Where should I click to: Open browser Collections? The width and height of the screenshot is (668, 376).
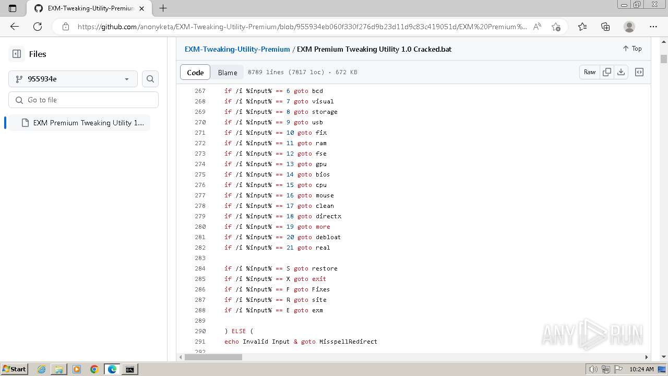coord(605,27)
